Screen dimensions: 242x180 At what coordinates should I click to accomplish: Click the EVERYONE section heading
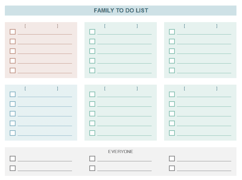120,152
